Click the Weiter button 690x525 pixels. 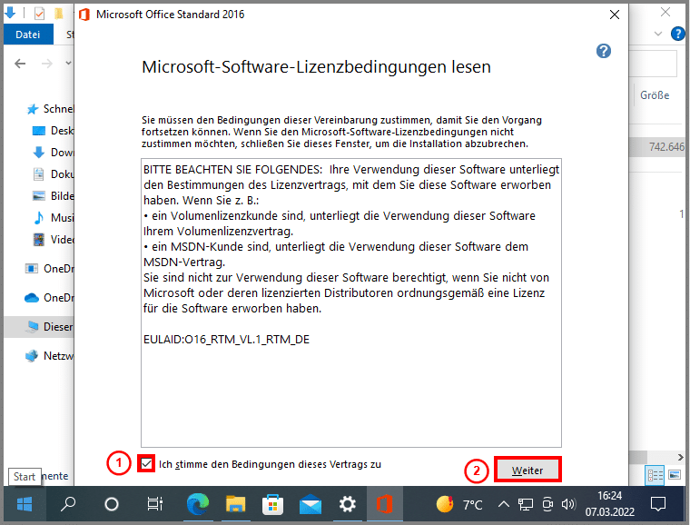[x=527, y=471]
